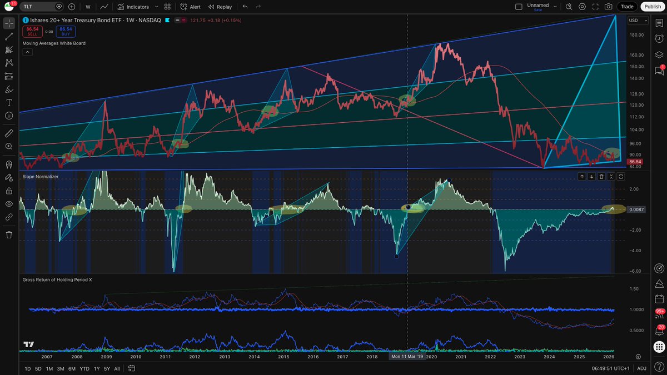Open the economic calendar panel
This screenshot has height=375, width=667.
tap(659, 299)
